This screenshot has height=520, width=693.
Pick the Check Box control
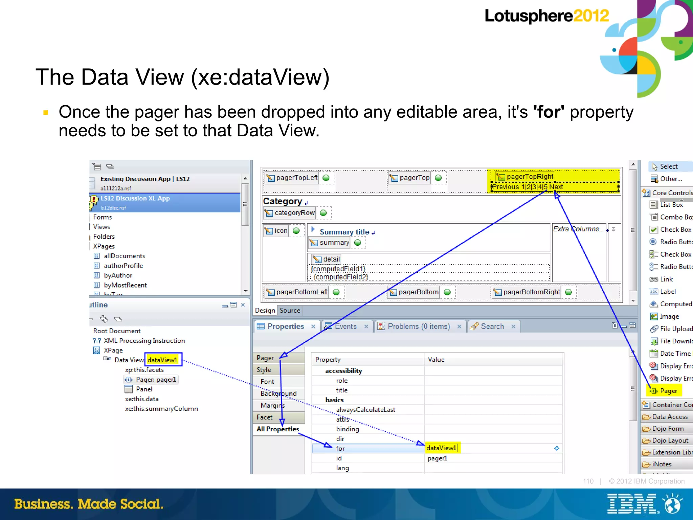point(671,229)
